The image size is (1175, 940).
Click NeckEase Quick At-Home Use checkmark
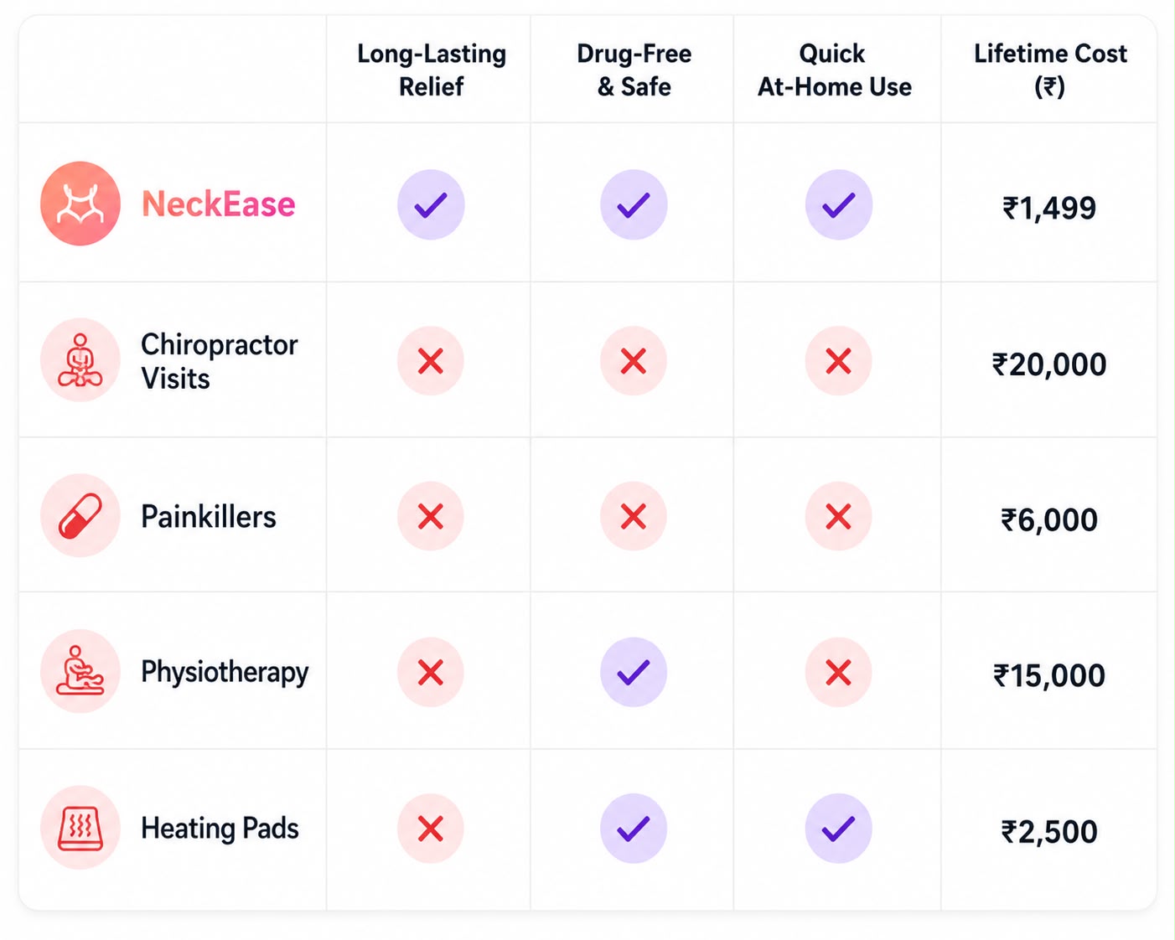click(839, 204)
